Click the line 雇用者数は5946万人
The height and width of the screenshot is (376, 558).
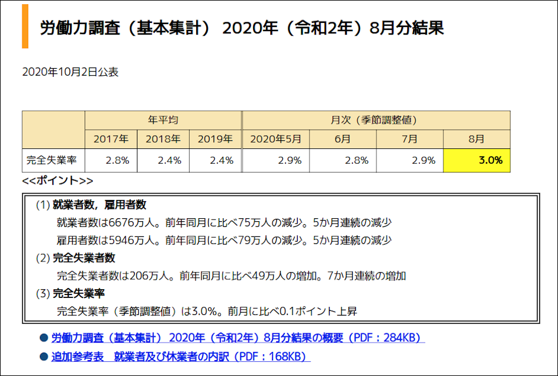[224, 240]
